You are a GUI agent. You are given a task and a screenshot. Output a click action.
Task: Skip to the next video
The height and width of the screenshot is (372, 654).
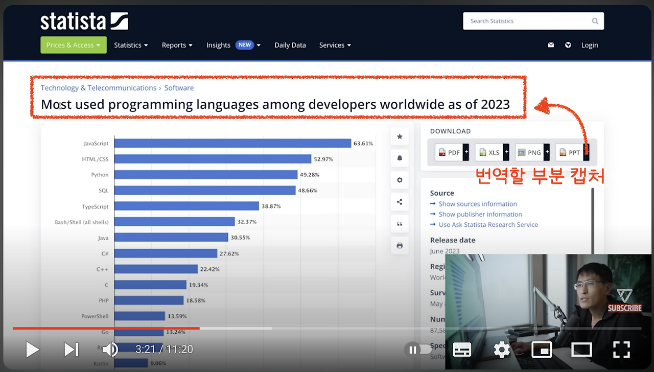pyautogui.click(x=71, y=350)
